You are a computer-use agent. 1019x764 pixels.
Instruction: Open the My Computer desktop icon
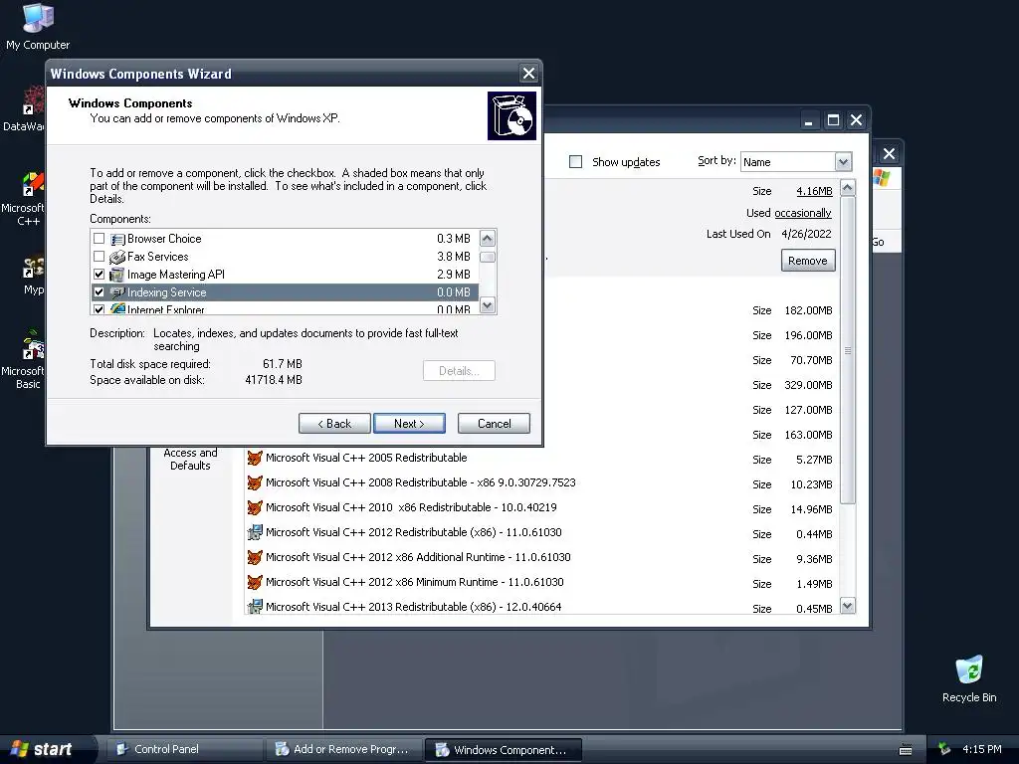point(38,26)
